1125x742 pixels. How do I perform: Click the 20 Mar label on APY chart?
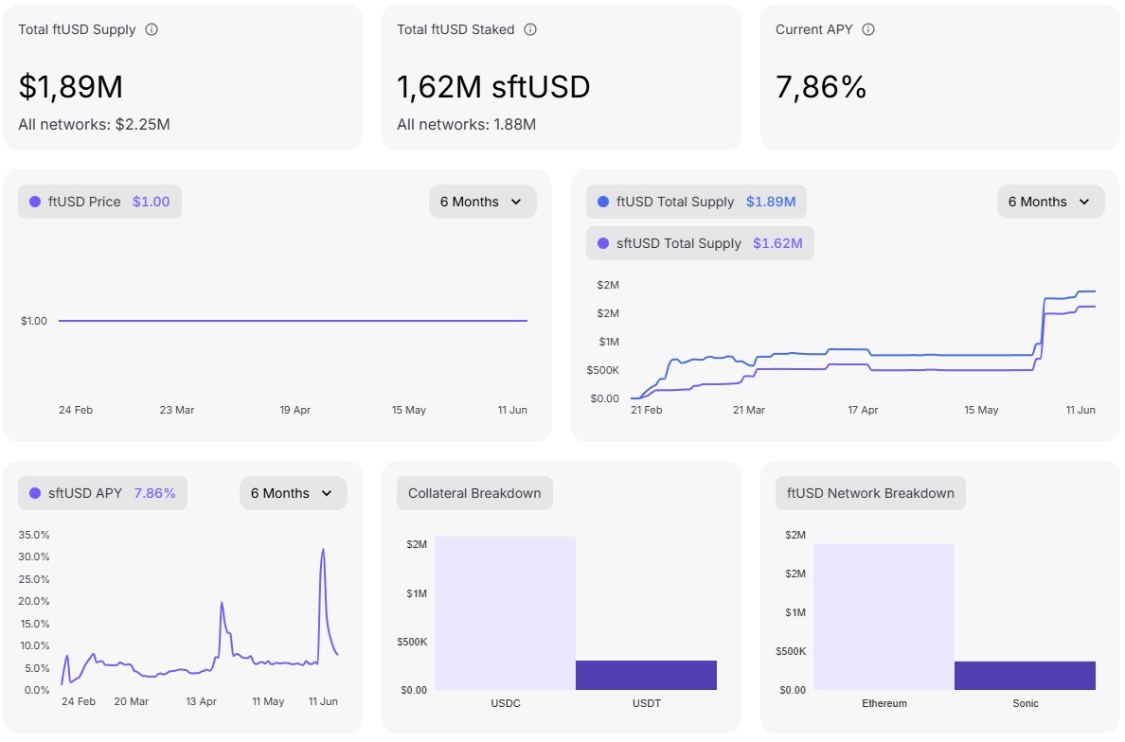pyautogui.click(x=132, y=702)
